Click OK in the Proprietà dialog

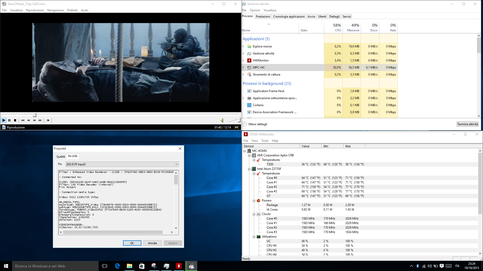click(132, 243)
